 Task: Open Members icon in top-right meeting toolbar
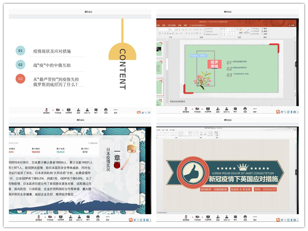[227, 109]
